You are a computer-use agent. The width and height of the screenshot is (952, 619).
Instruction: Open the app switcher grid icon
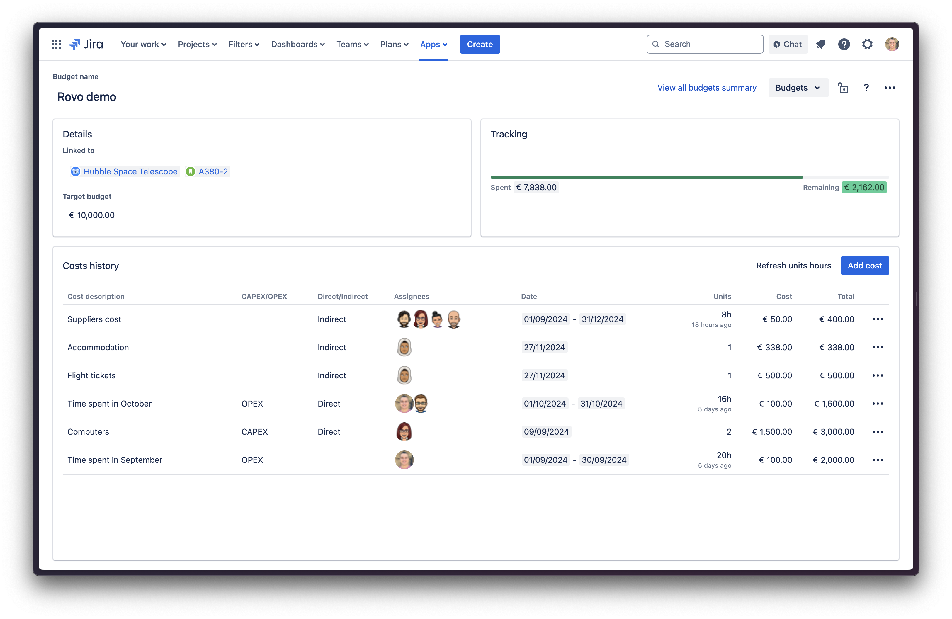(x=56, y=44)
